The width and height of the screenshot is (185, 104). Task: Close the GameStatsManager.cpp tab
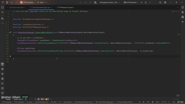click(x=52, y=8)
